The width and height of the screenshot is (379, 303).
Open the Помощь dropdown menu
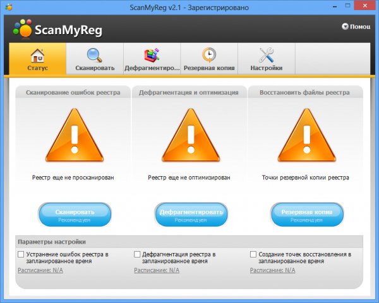click(356, 27)
